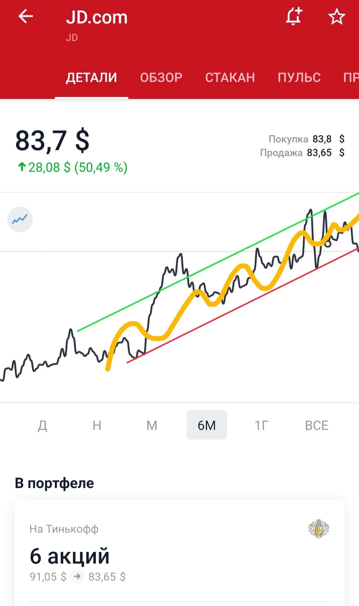
Task: Tap the На Тинькофф label
Action: point(64,529)
